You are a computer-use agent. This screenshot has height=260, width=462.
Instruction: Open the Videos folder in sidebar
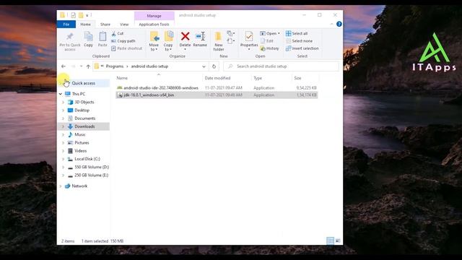tap(80, 151)
